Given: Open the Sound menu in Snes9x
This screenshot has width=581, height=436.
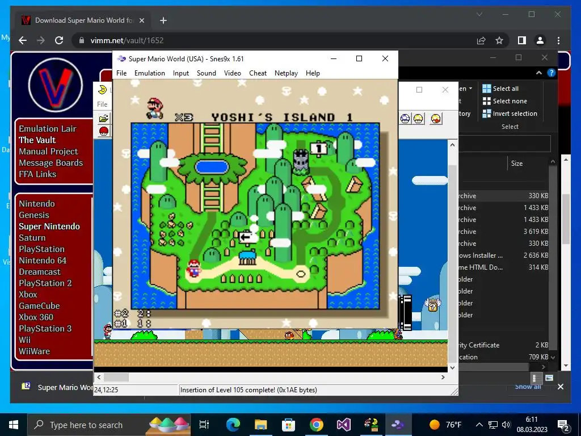Looking at the screenshot, I should click(207, 73).
